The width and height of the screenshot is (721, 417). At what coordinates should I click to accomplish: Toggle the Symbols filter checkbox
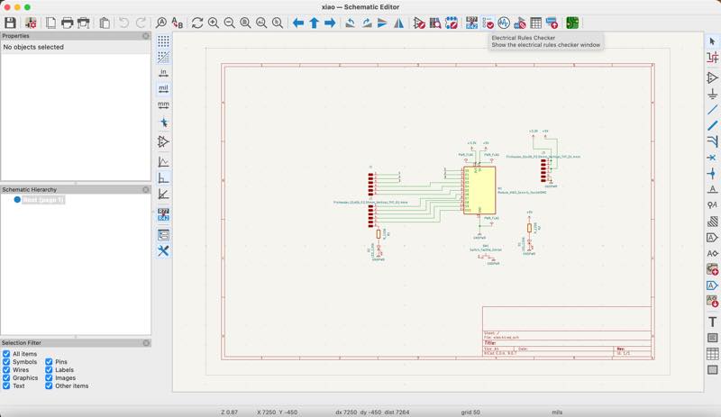6,362
